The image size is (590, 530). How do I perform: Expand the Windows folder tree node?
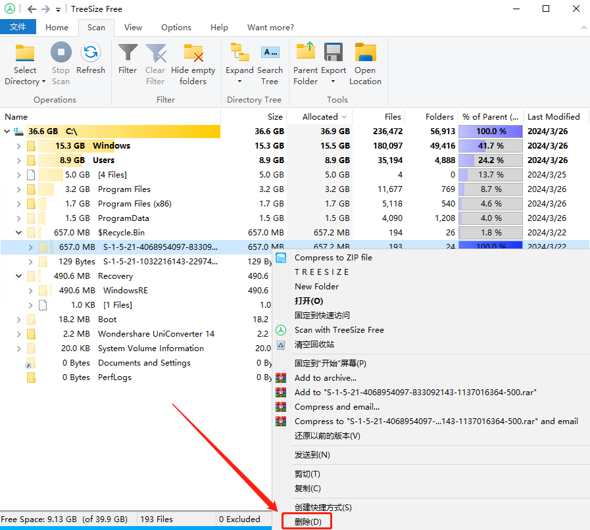18,146
